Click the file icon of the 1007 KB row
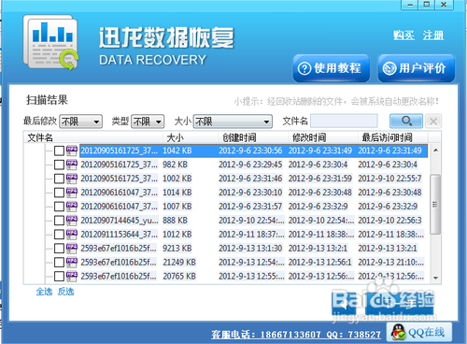 click(x=71, y=207)
